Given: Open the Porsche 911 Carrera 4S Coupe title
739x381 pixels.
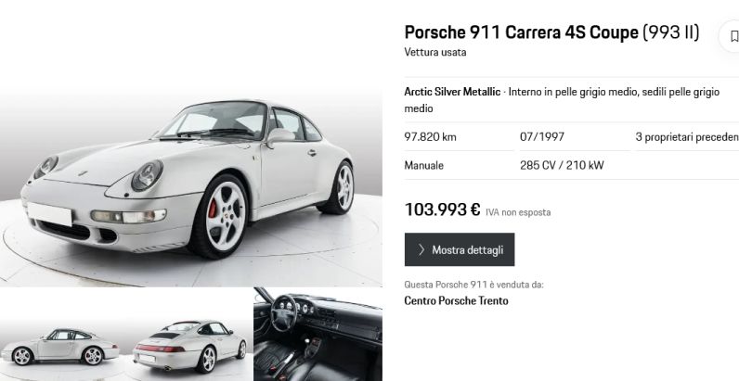Looking at the screenshot, I should tap(521, 32).
